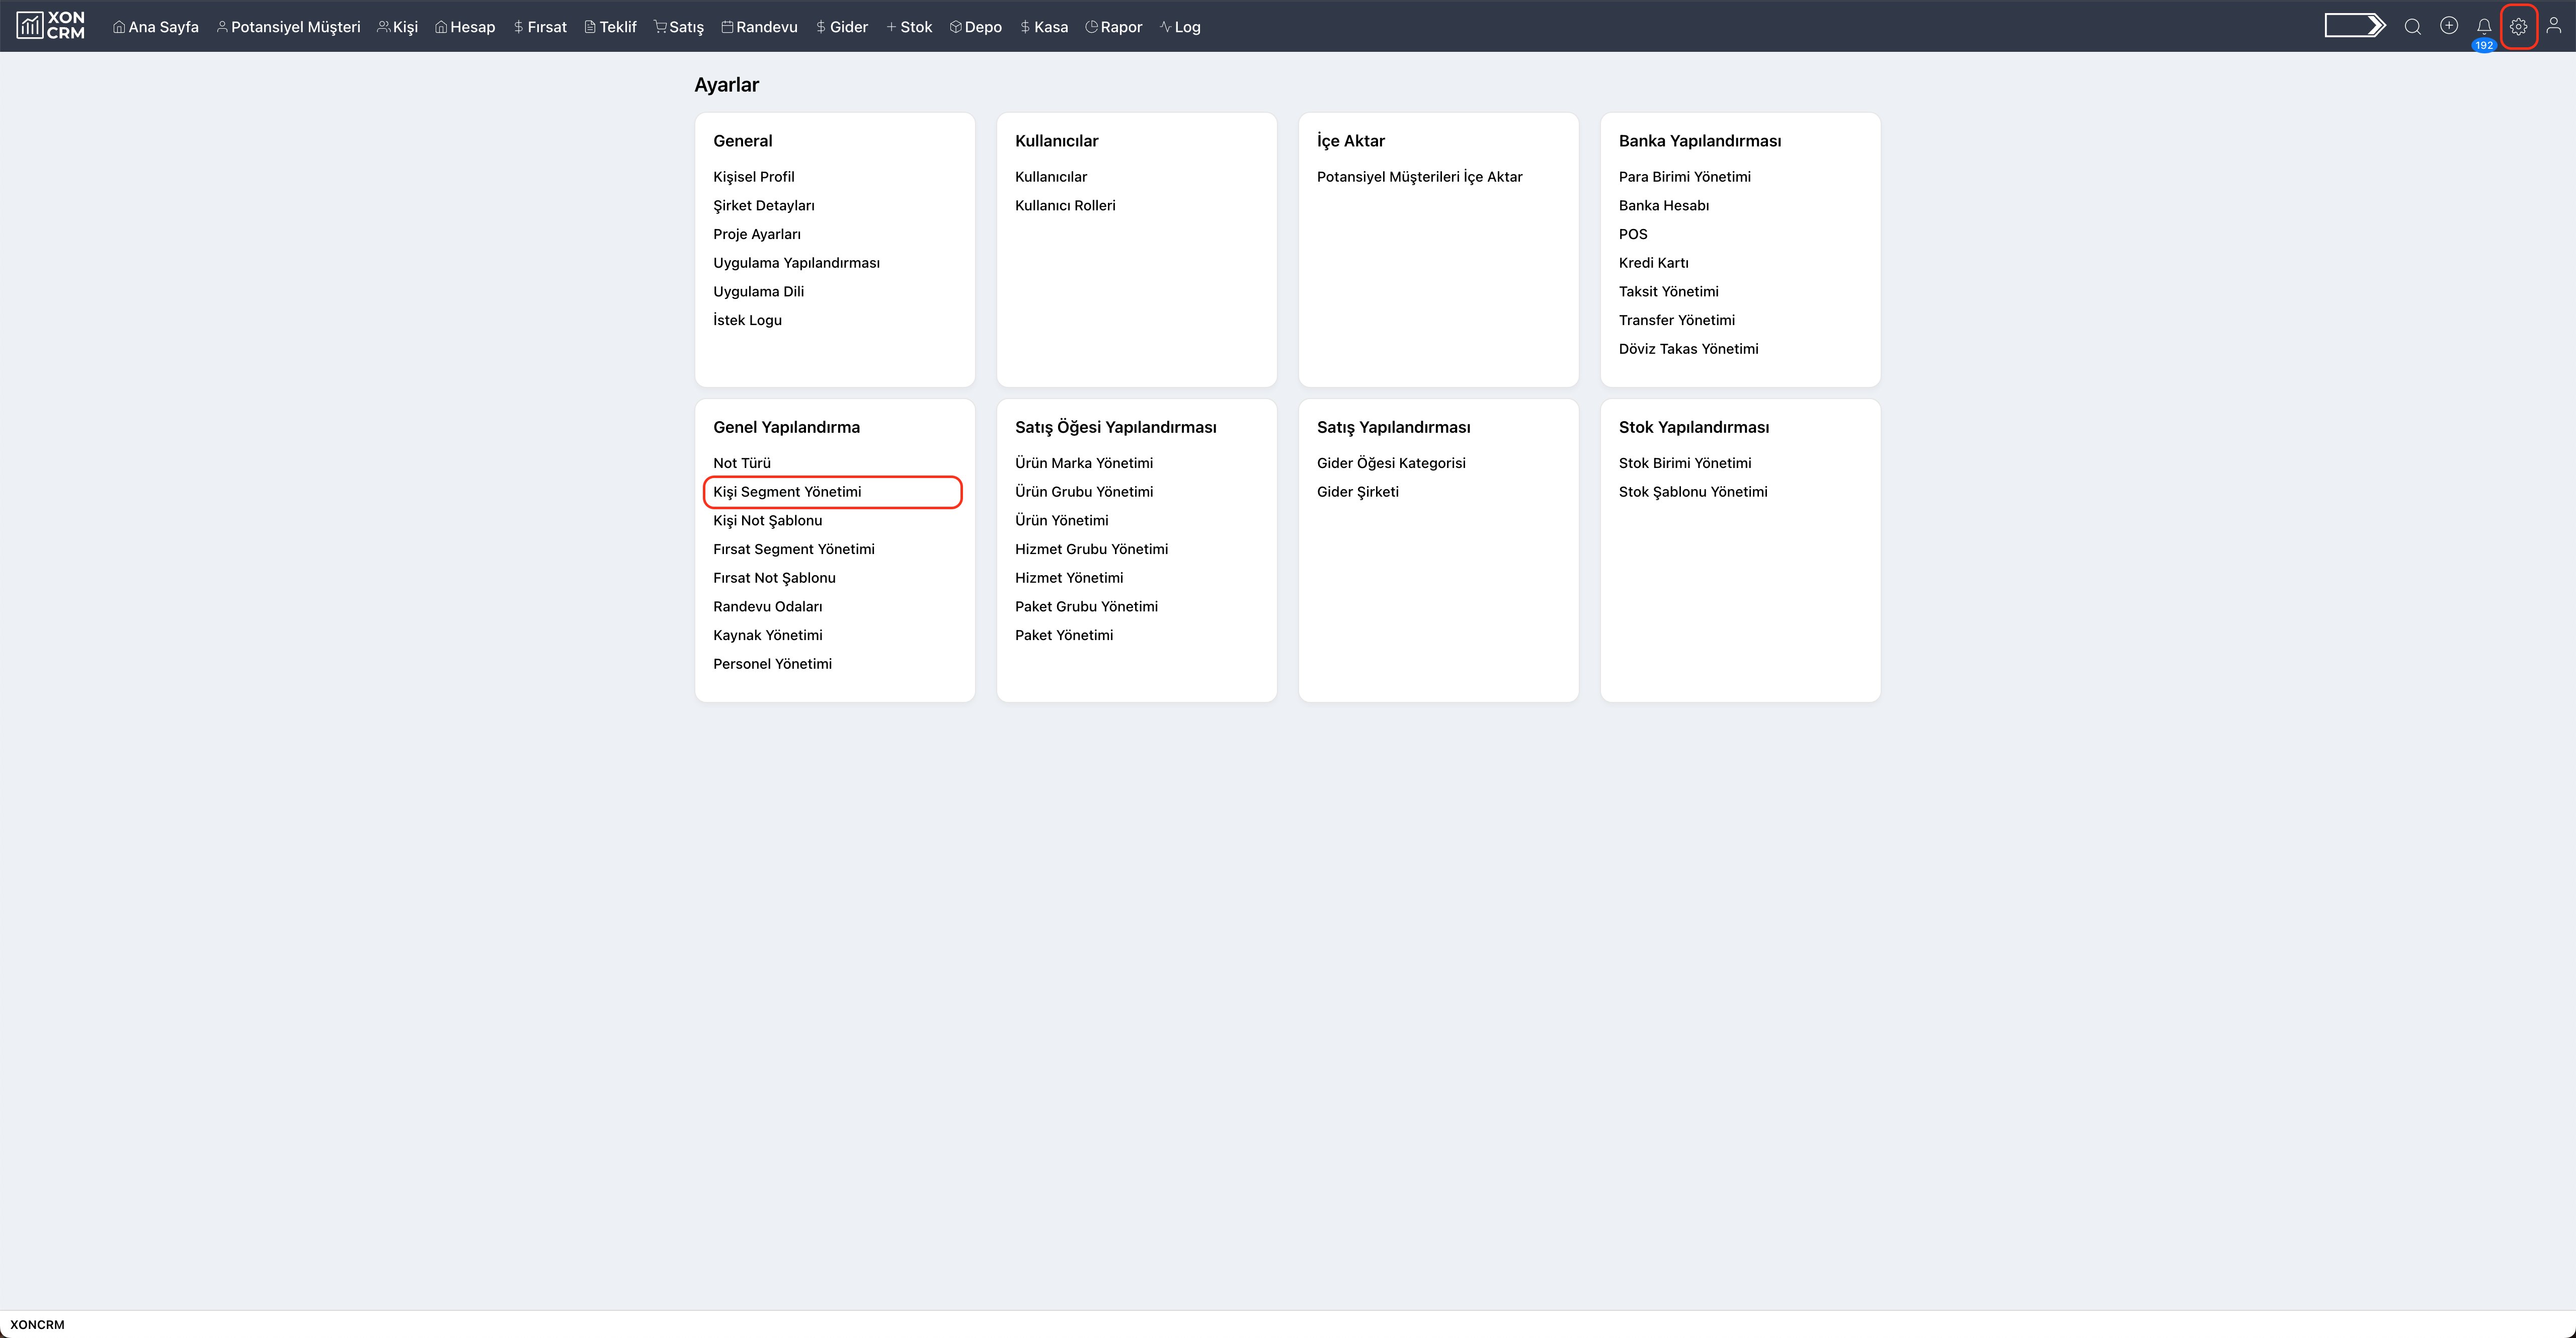2576x1338 pixels.
Task: Open Ürün Marka Yönetimi link
Action: (x=1084, y=463)
